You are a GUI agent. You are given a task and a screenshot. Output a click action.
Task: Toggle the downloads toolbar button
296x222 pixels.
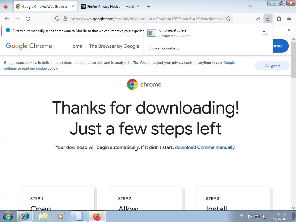click(268, 18)
